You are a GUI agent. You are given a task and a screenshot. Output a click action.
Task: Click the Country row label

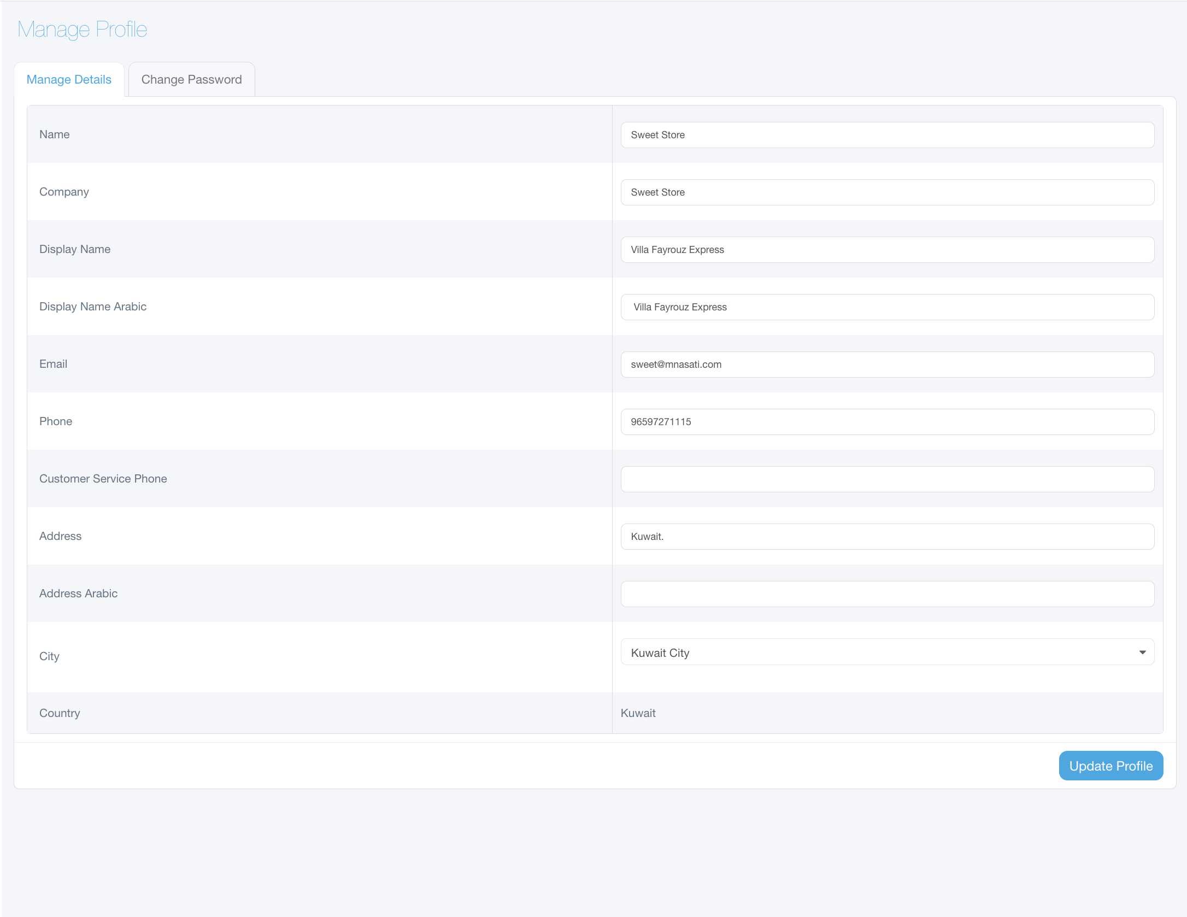click(60, 713)
